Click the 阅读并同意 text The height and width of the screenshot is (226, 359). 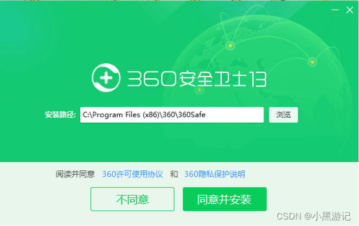75,174
